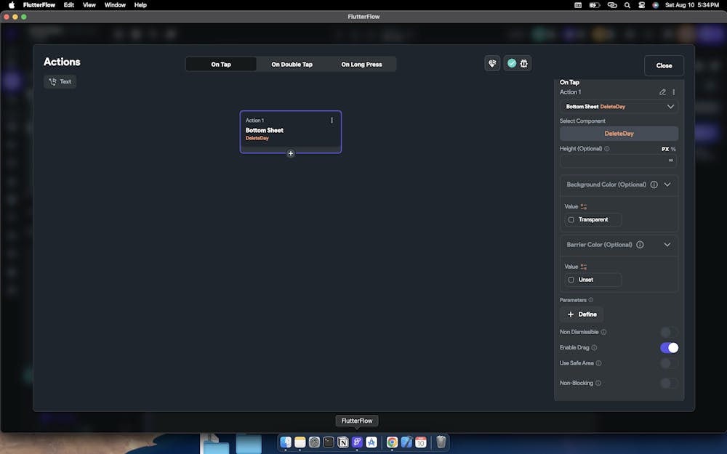The width and height of the screenshot is (727, 454).
Task: Open variable binding icon for Background Color Value
Action: [x=584, y=206]
